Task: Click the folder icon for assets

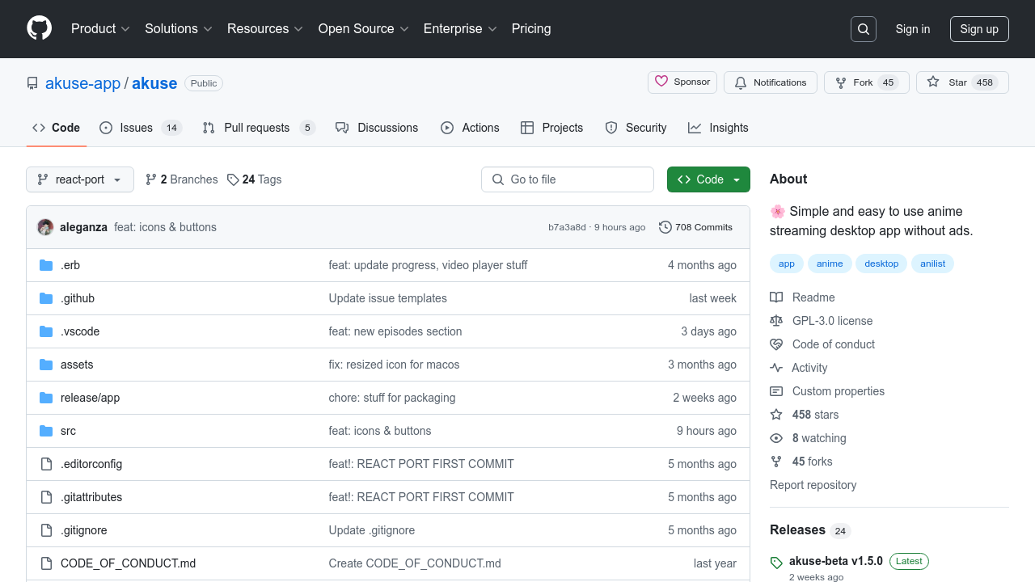Action: coord(46,365)
